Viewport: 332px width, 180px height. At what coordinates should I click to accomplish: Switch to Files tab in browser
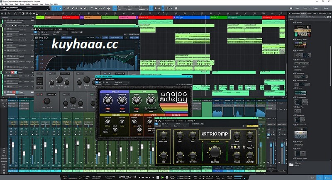315,14
